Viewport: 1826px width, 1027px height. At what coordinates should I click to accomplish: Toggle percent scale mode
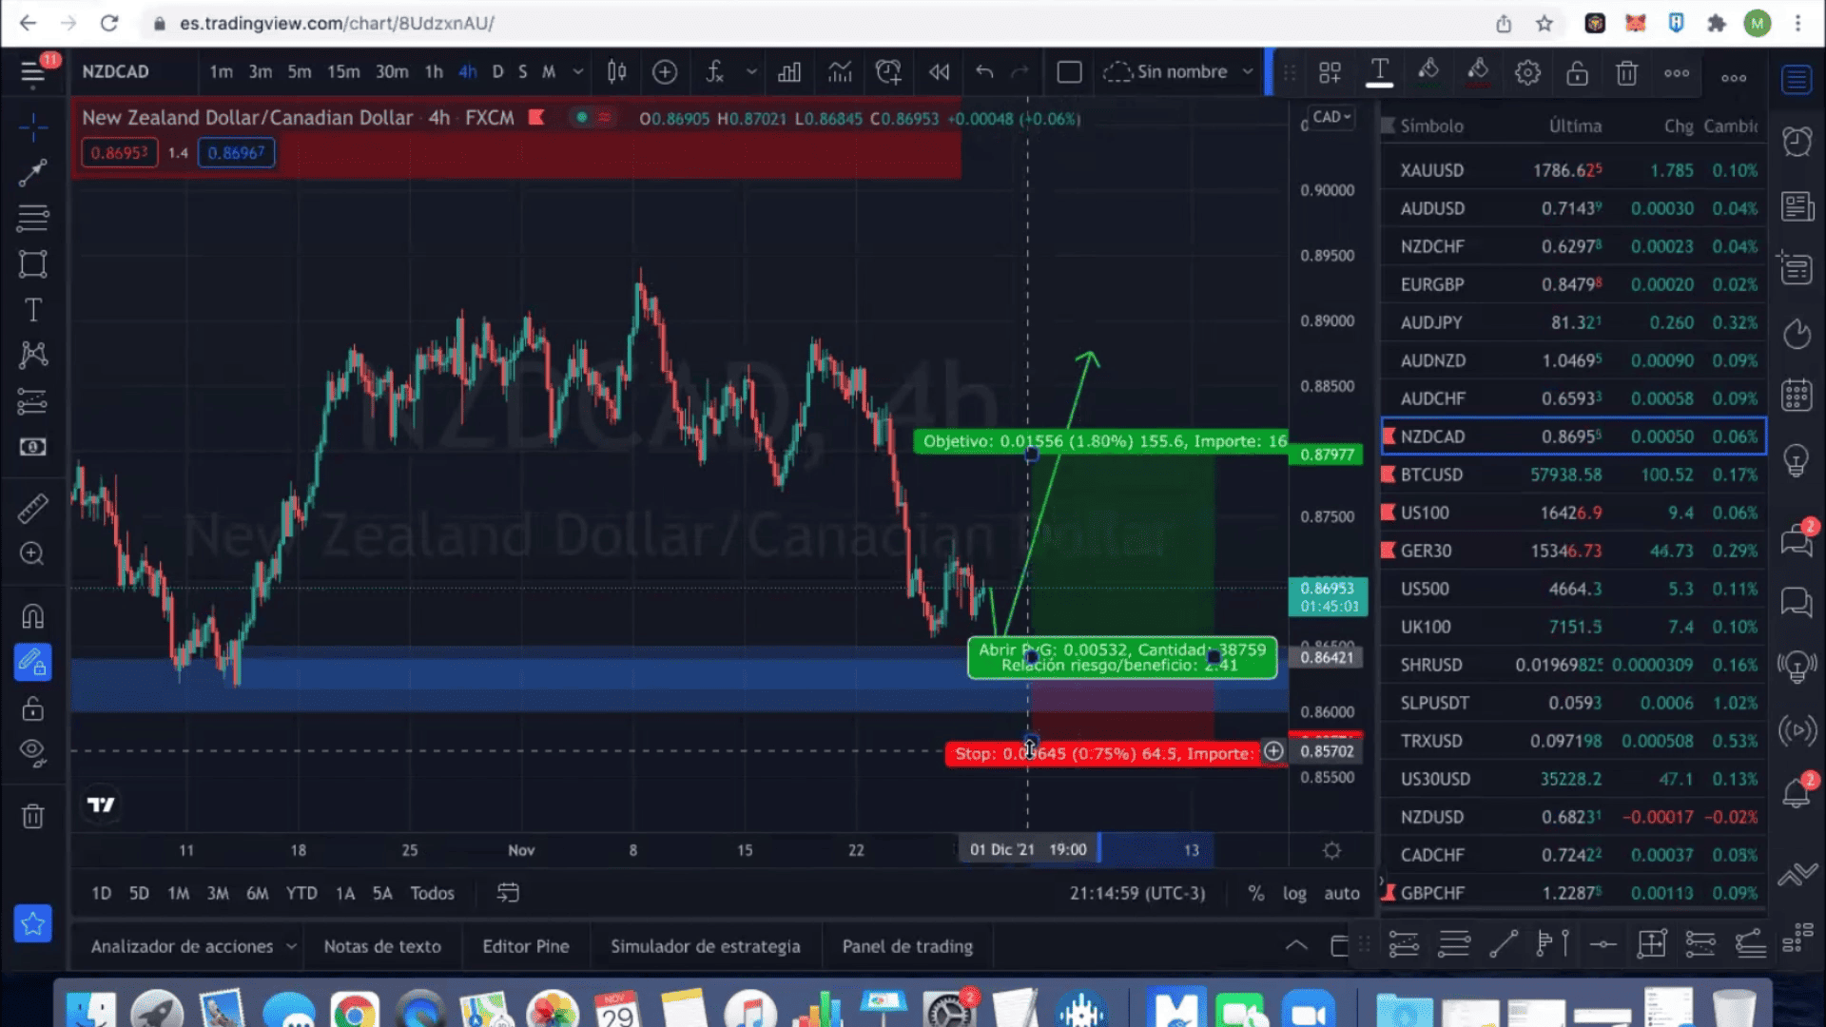pos(1256,894)
